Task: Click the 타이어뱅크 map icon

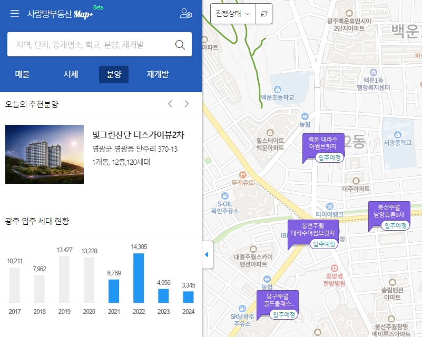Action: 329,206
